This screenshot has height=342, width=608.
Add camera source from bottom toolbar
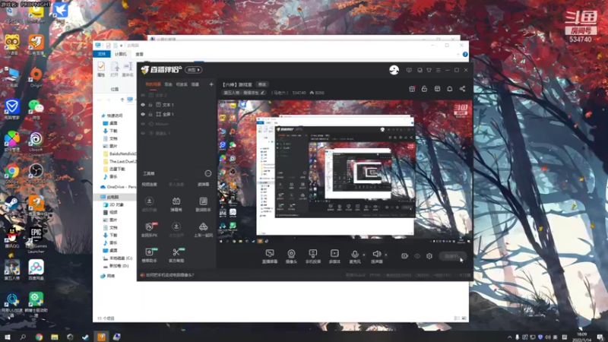(x=291, y=256)
